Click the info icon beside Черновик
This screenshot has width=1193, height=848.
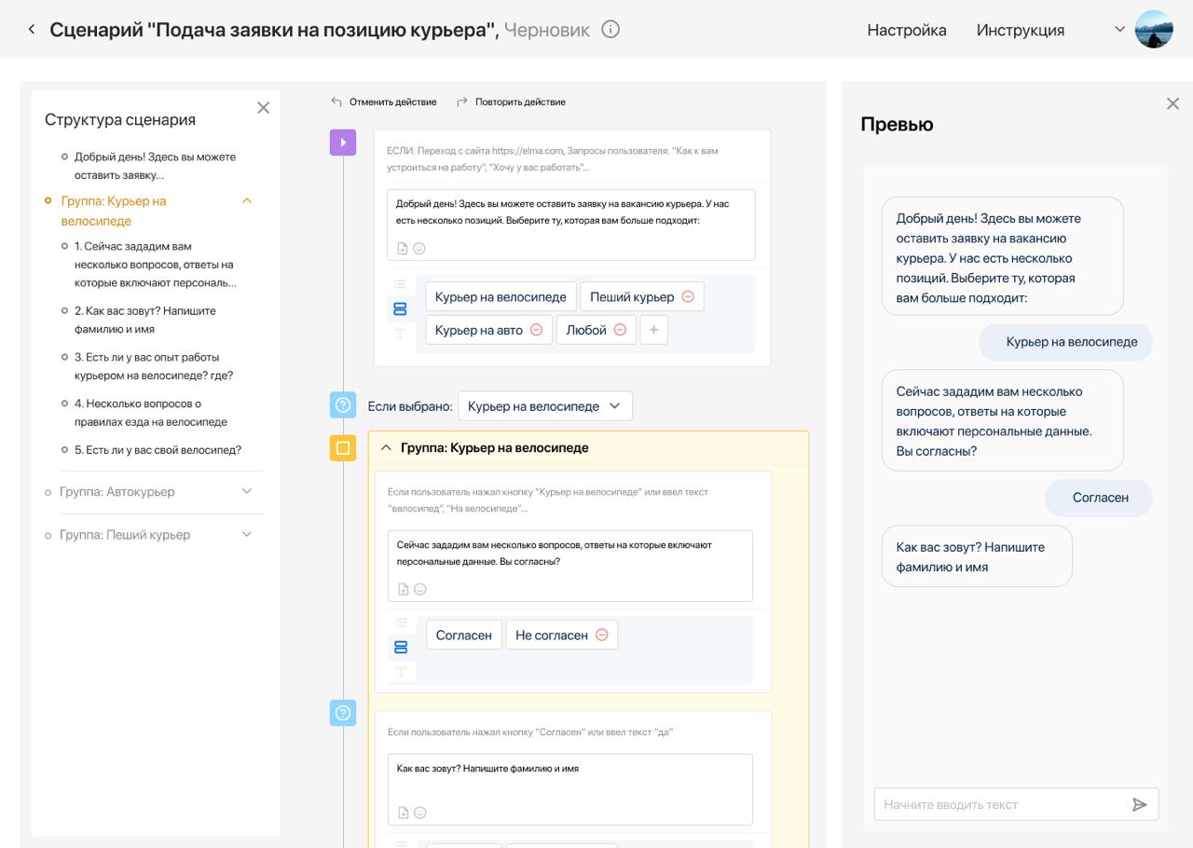[x=610, y=30]
